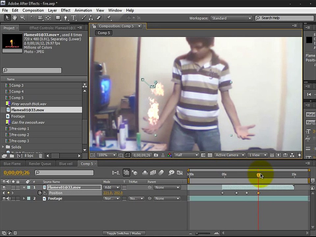316x237 pixels.
Task: Click the timeline current time 0;00;09;26
Action: click(x=16, y=173)
